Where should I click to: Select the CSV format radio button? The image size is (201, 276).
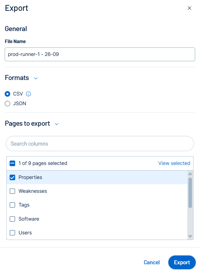pyautogui.click(x=8, y=94)
